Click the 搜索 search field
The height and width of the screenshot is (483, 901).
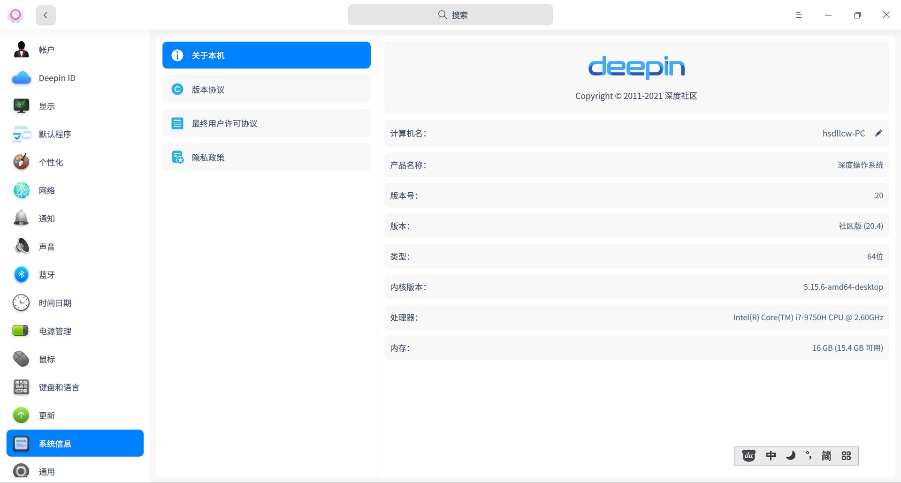[x=450, y=15]
